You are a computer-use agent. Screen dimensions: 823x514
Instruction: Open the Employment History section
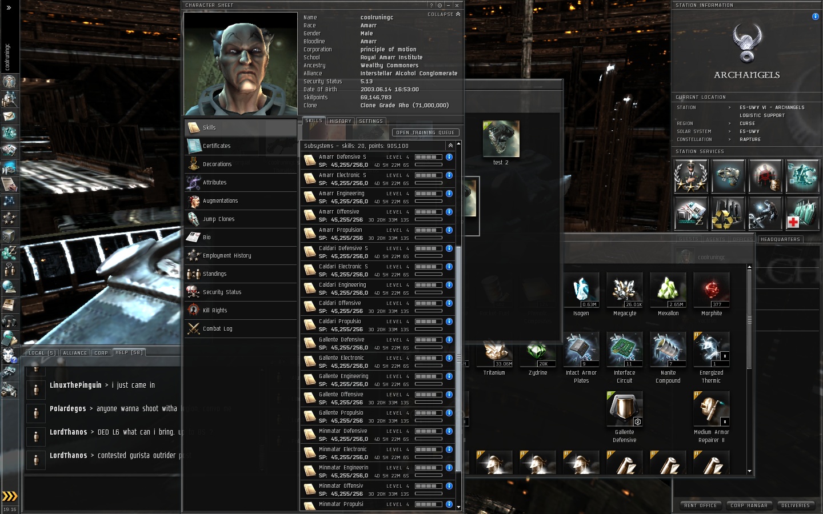(241, 256)
